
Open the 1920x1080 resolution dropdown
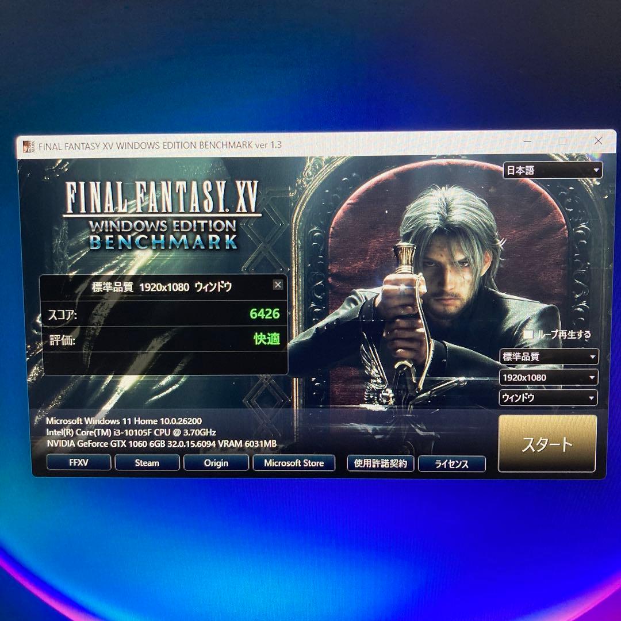point(548,377)
